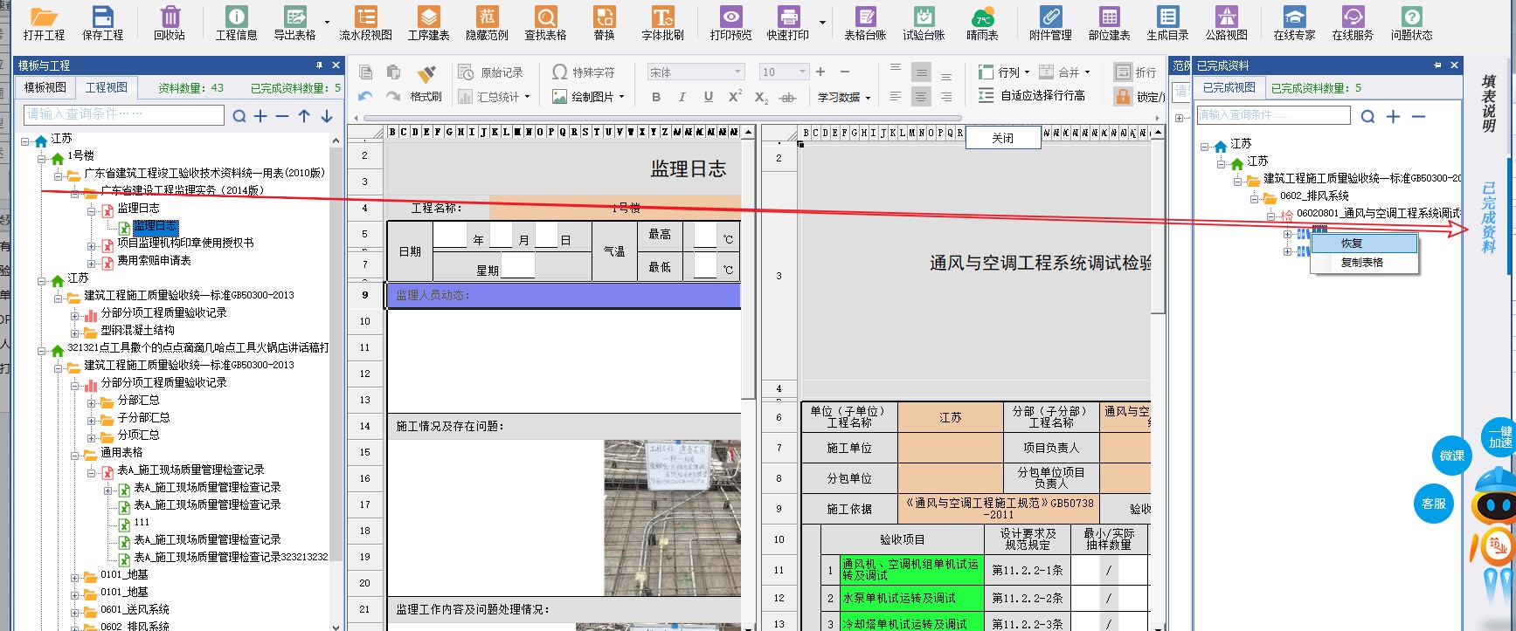The height and width of the screenshot is (631, 1516).
Task: Open 在线服务 online service
Action: click(1353, 24)
